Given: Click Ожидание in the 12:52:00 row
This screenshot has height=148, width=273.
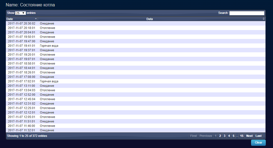Looking at the screenshot, I should coord(47,95).
